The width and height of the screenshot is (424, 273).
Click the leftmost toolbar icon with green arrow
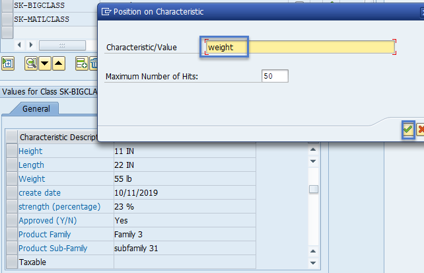pos(7,63)
